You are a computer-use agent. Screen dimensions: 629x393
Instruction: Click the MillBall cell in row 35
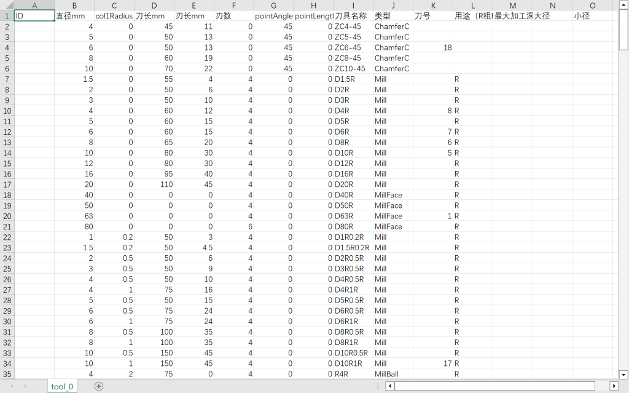pos(393,374)
